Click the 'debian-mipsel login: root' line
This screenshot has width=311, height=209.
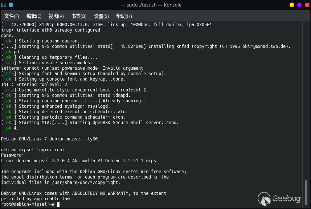[33, 149]
